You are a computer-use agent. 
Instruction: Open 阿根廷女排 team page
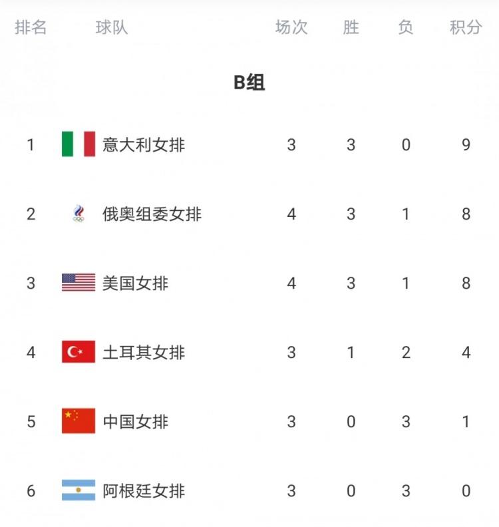[143, 491]
